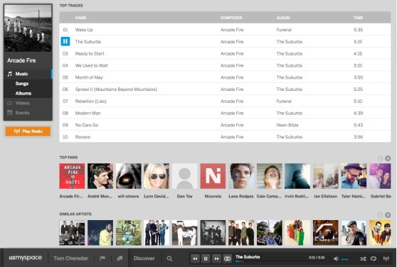This screenshot has height=267, width=397.
Task: Sort tracks by Album column header
Action: pos(283,18)
